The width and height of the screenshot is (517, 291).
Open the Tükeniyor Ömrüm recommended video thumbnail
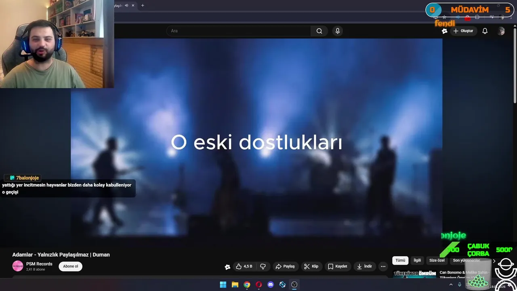[x=415, y=274]
